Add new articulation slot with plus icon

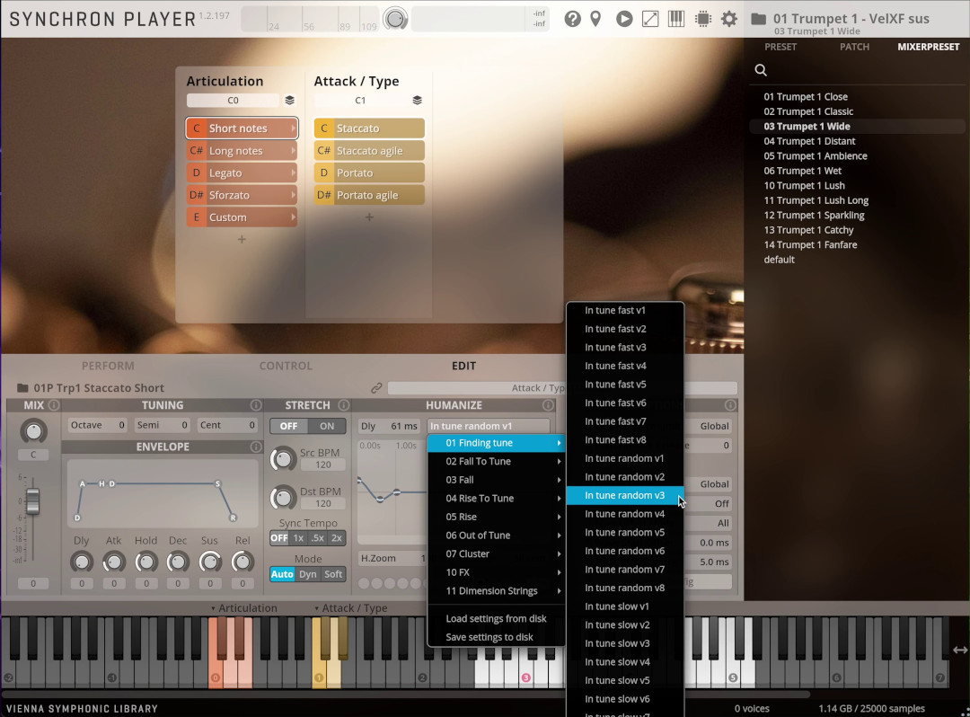tap(242, 239)
